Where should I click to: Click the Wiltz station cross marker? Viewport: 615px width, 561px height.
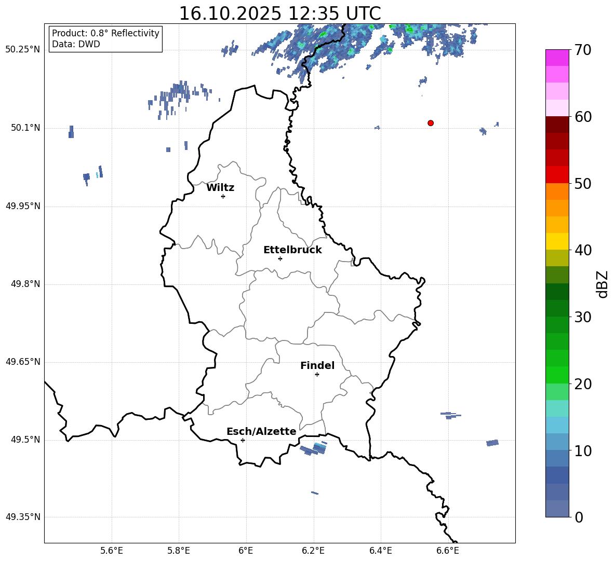pyautogui.click(x=223, y=196)
